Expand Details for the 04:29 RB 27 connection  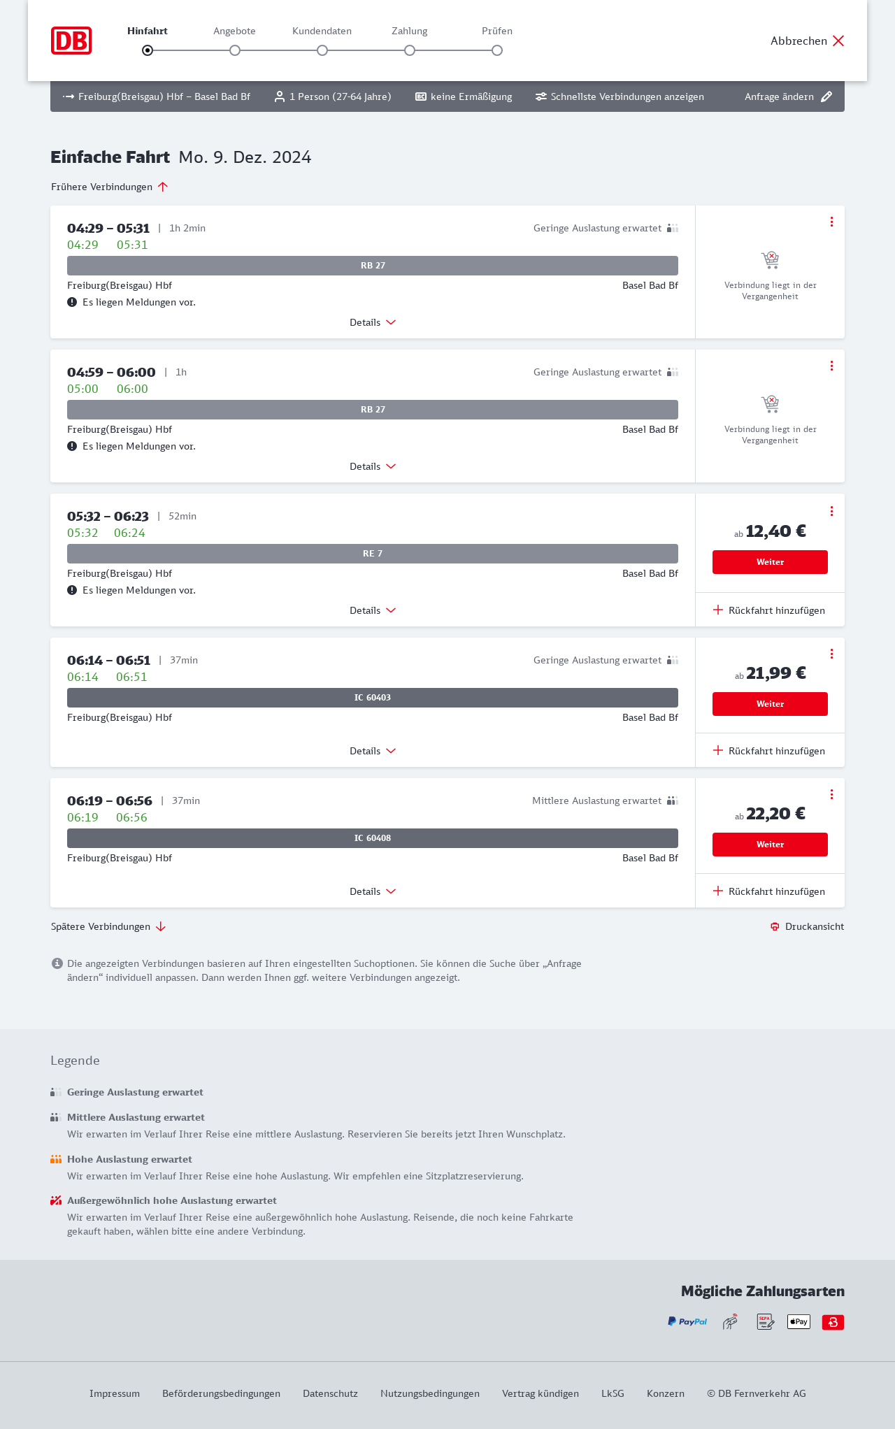point(373,322)
